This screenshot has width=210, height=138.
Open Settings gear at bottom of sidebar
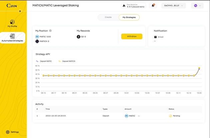click(x=8, y=132)
